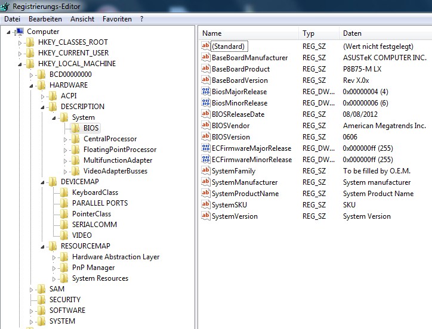Select the BaseBoardVersion value name
Screen dimensions: 432x329
(x=240, y=80)
